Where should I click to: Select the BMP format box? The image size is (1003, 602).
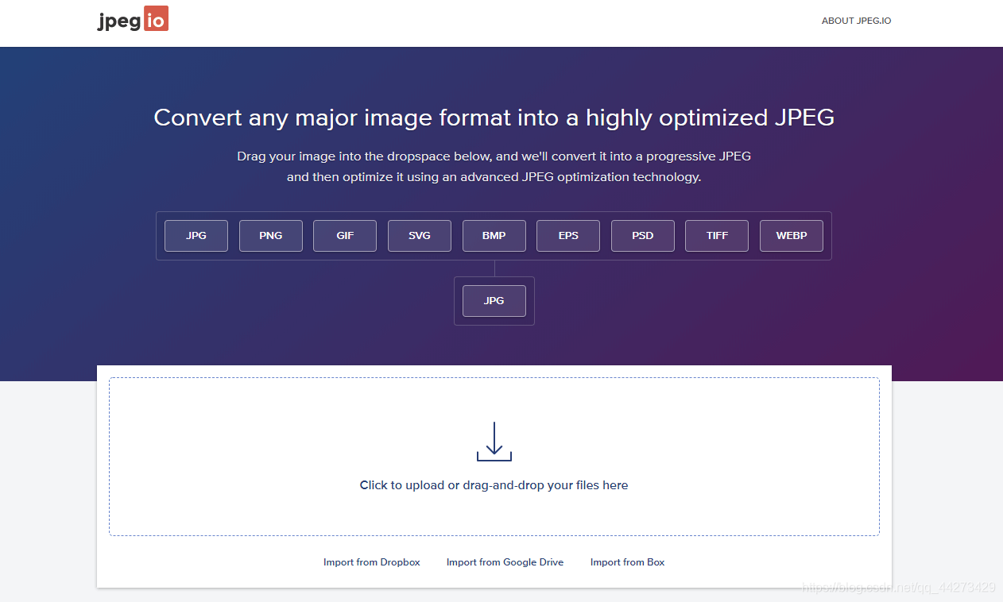point(494,236)
